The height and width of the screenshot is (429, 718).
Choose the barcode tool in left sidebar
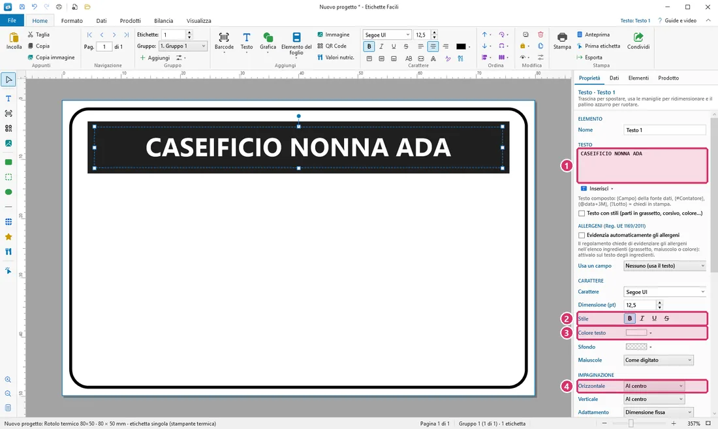(8, 114)
